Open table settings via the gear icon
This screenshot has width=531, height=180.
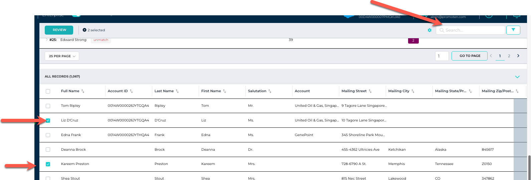click(429, 30)
